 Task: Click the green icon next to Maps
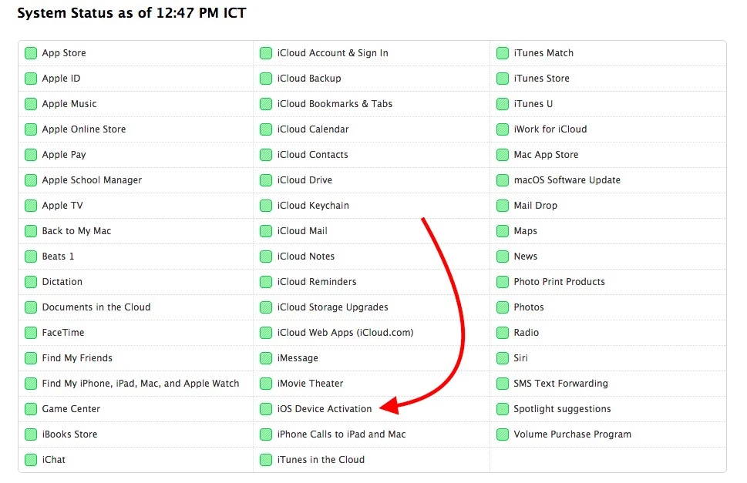pos(503,231)
